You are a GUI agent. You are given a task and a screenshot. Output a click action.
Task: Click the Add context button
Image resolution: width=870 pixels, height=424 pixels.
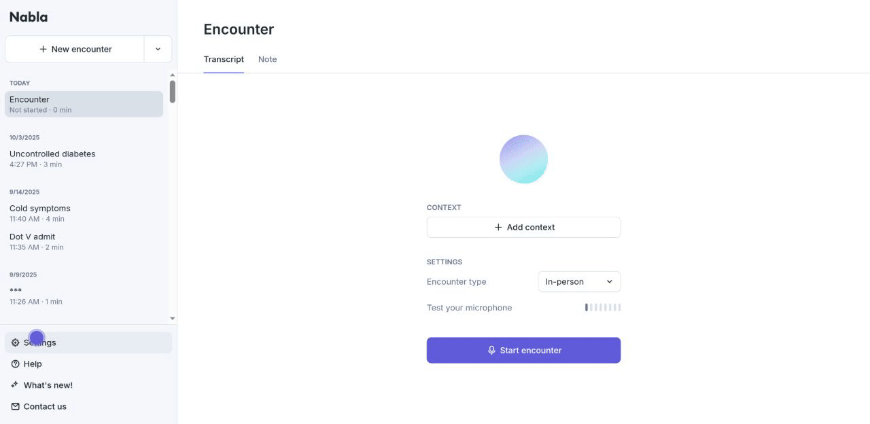(523, 228)
